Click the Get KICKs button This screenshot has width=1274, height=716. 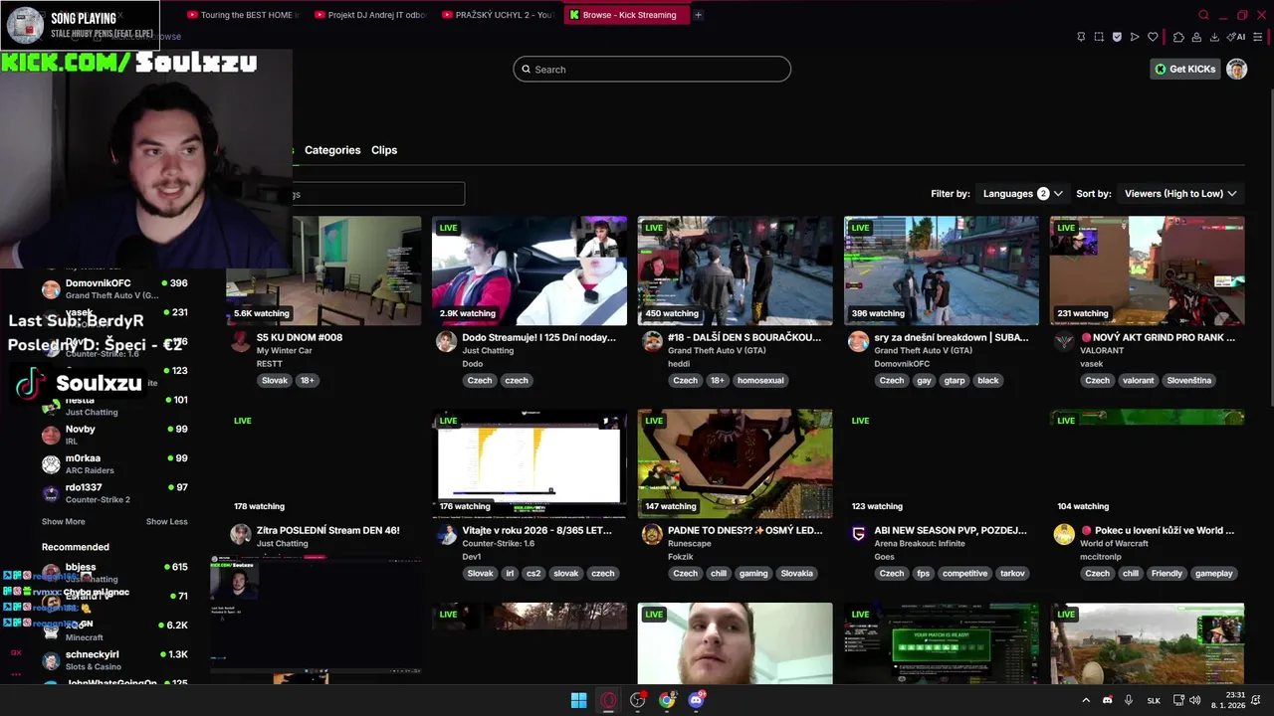point(1184,69)
